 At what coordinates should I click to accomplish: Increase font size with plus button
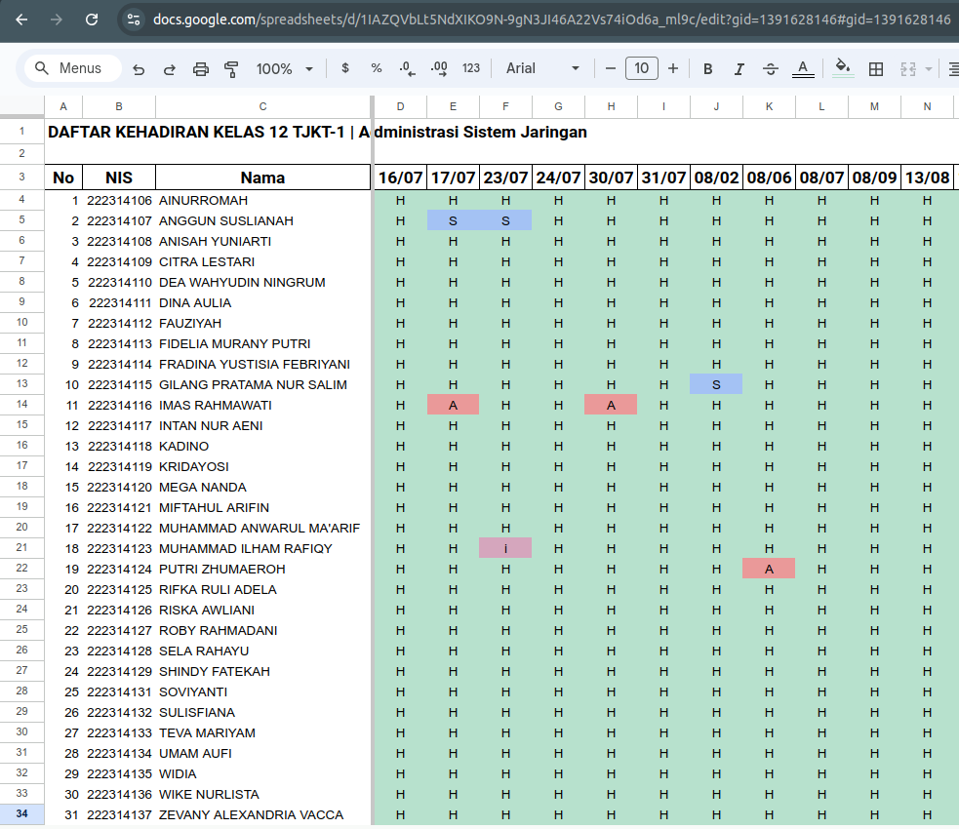(673, 68)
